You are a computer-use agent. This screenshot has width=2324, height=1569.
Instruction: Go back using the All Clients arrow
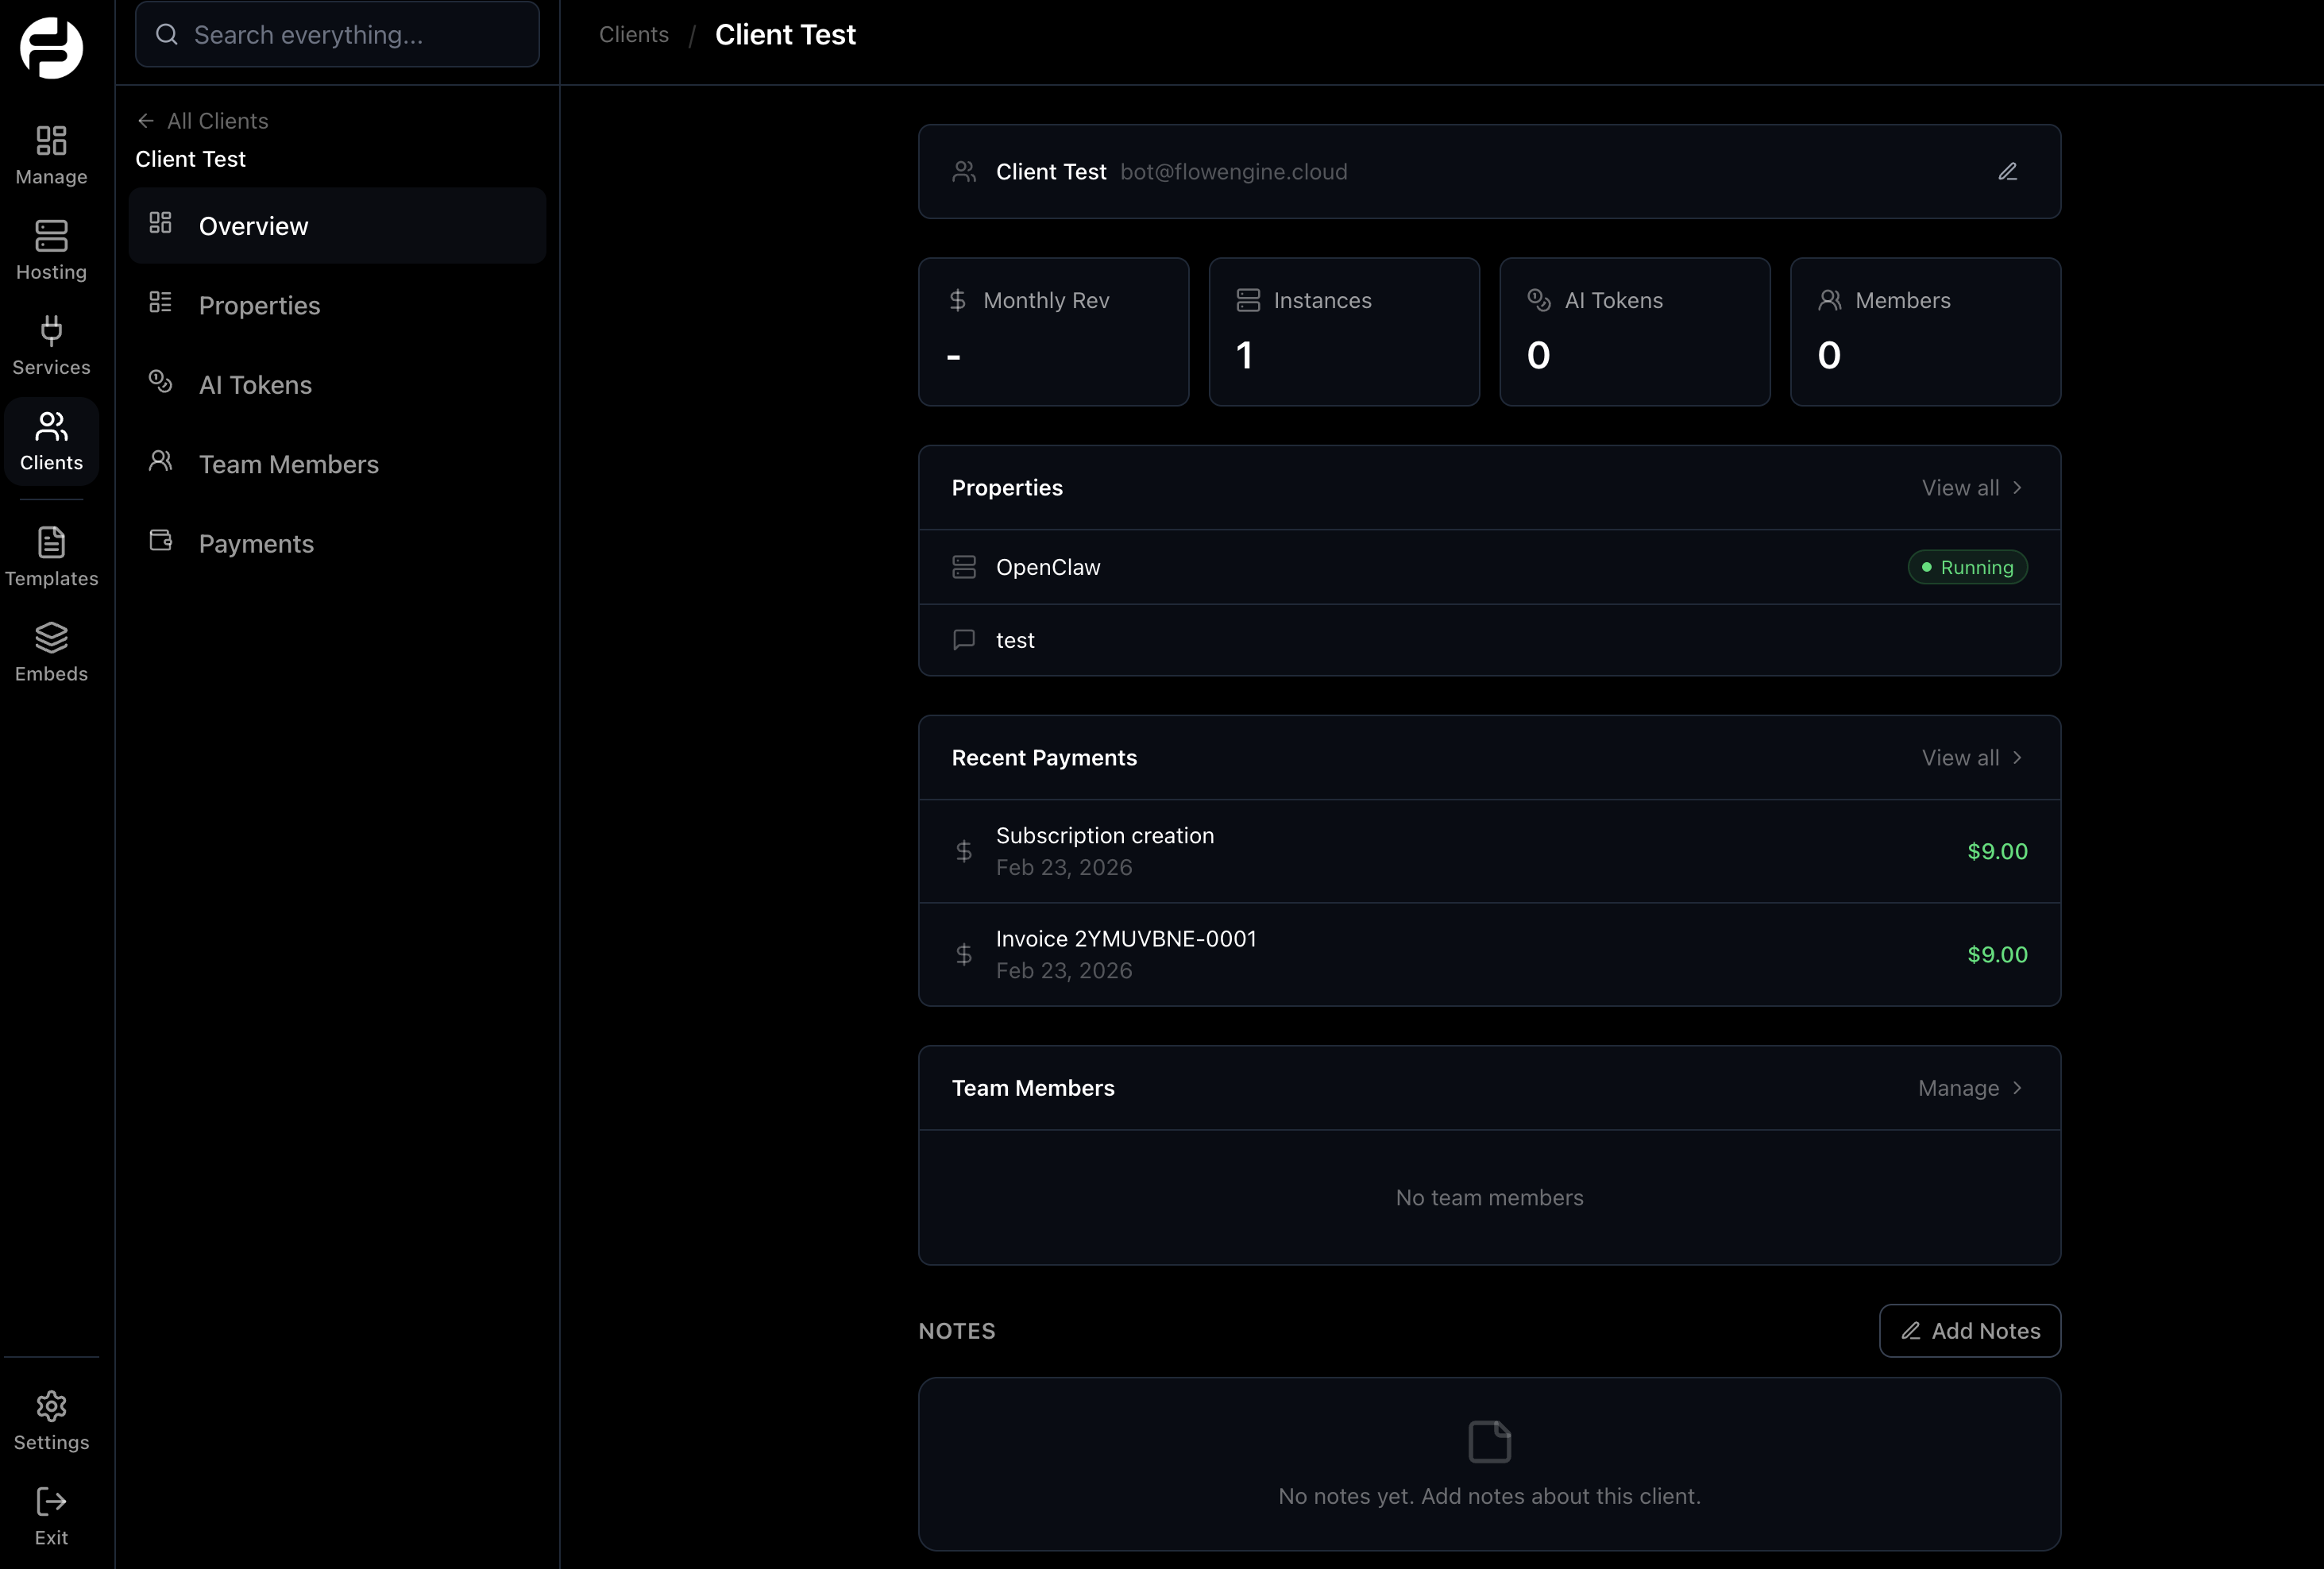[146, 120]
